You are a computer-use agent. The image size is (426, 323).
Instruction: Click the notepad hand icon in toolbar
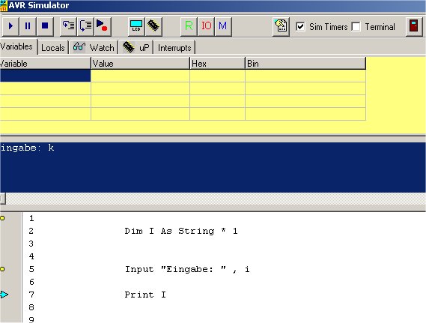click(x=281, y=26)
